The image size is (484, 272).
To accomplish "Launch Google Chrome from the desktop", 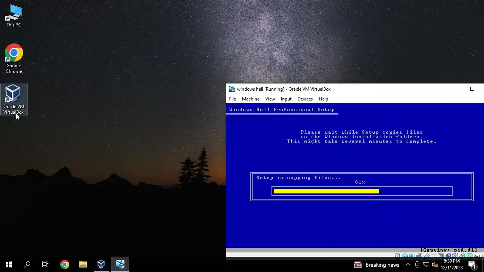I will pyautogui.click(x=14, y=59).
